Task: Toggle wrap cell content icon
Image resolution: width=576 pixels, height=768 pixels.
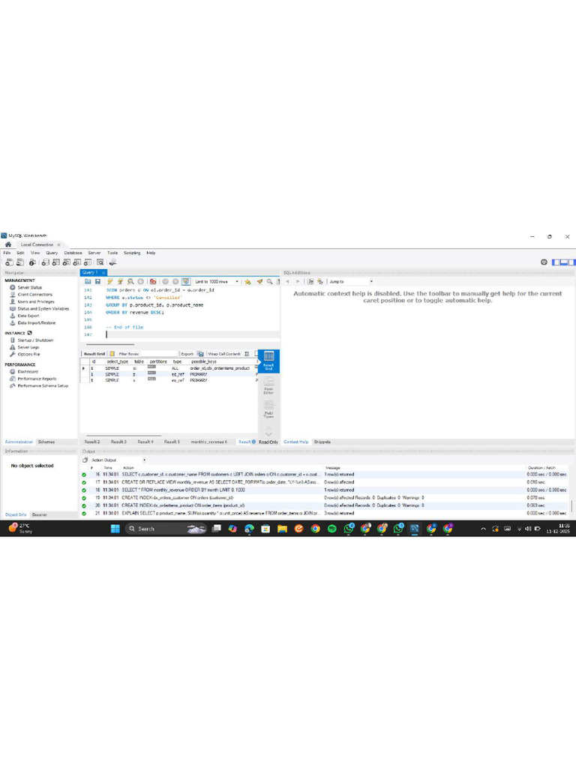Action: pos(247,354)
